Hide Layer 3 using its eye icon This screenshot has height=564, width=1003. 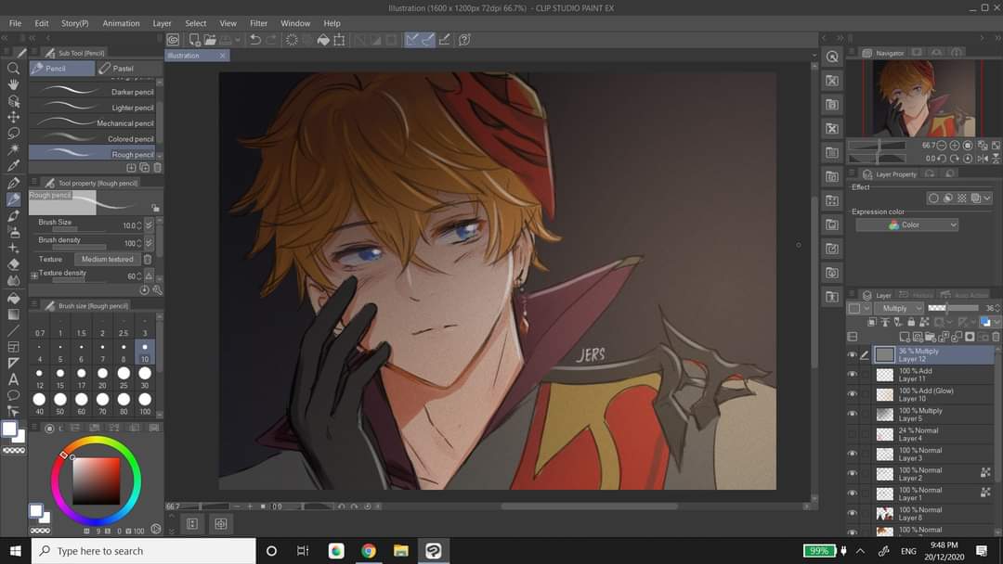click(852, 454)
